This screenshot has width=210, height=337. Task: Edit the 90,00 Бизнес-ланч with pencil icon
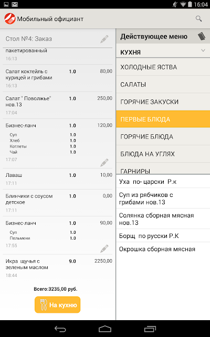[104, 249]
